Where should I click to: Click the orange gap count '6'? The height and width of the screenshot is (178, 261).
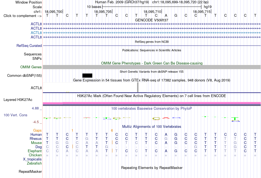tap(112, 131)
